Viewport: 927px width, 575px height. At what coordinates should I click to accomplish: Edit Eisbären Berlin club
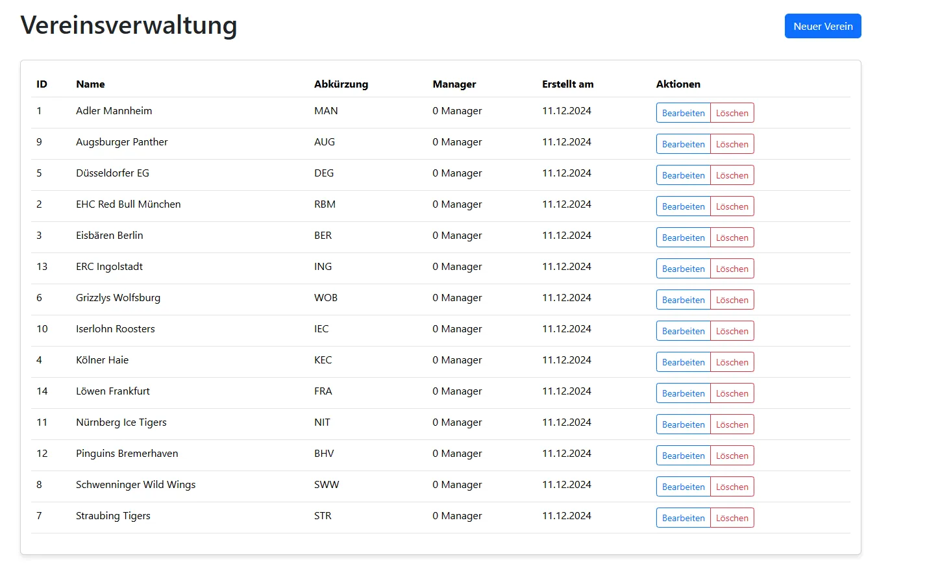pyautogui.click(x=683, y=238)
